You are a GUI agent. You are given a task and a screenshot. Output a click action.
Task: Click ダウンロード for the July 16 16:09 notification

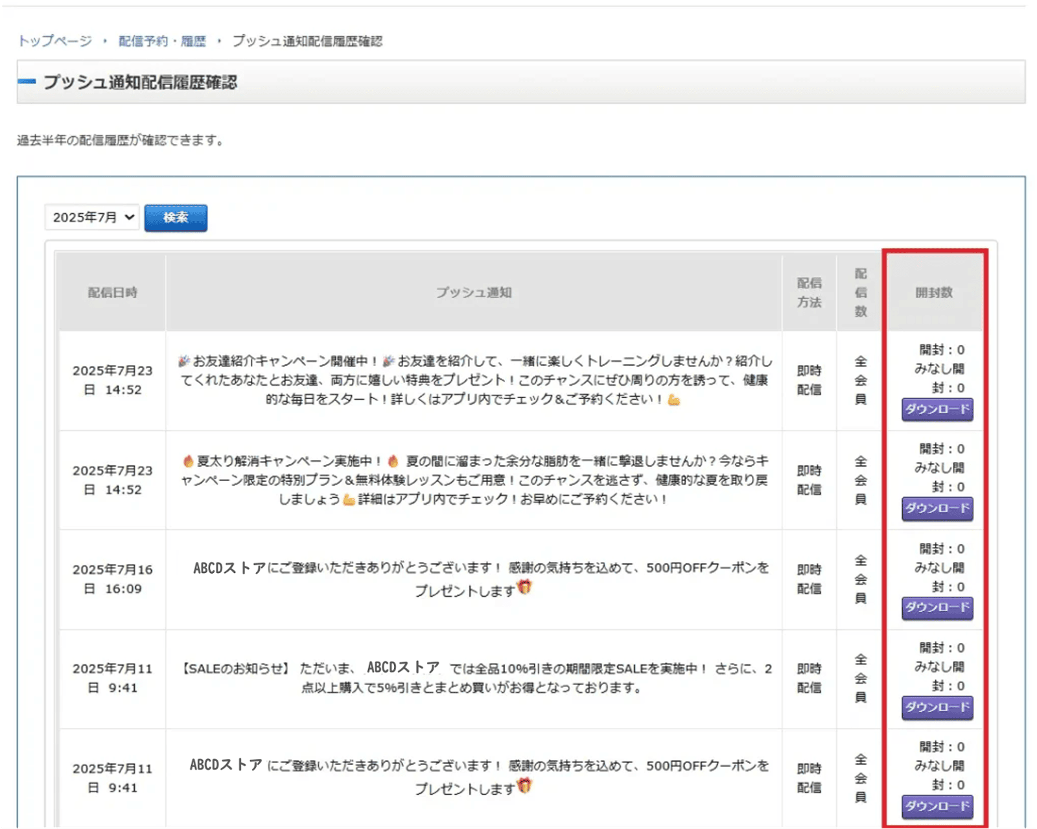coord(937,607)
